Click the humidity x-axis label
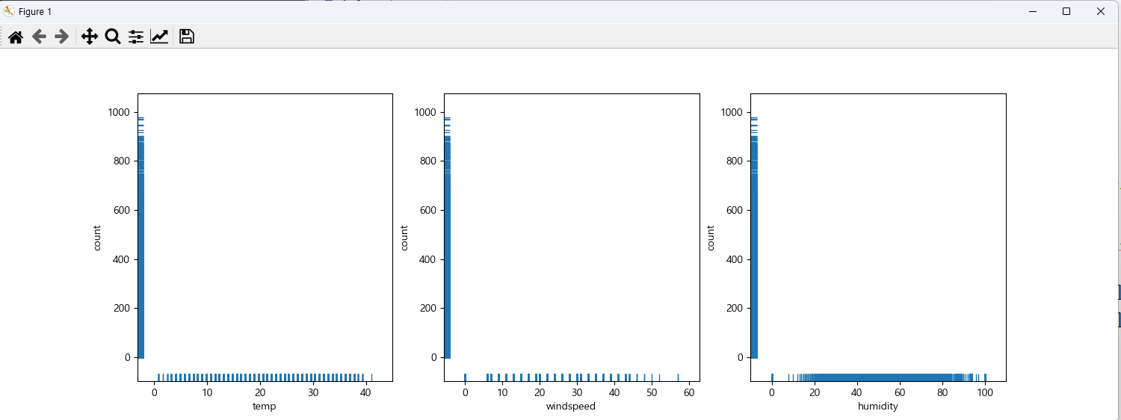1121x420 pixels. click(x=878, y=407)
